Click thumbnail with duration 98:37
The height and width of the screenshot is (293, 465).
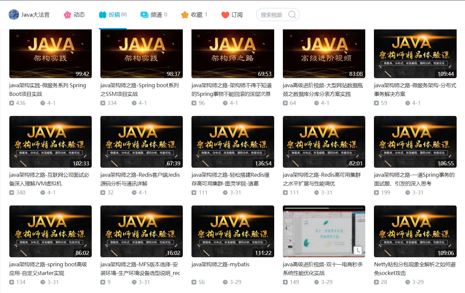tap(141, 53)
